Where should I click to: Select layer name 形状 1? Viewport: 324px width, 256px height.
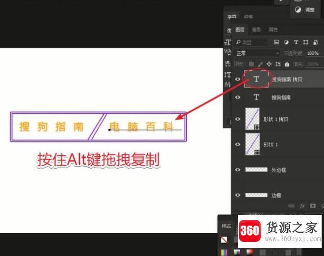click(x=271, y=144)
